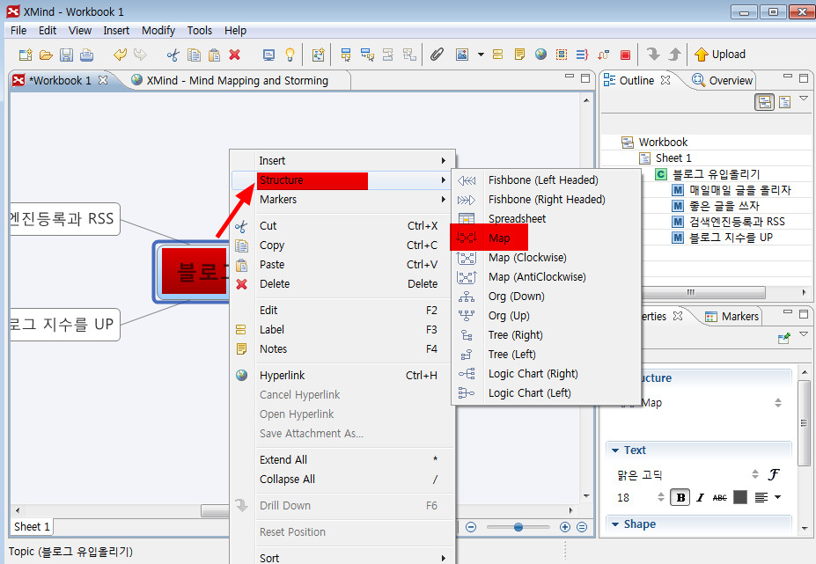816x564 pixels.
Task: Click the zoom out minus icon
Action: click(x=471, y=527)
